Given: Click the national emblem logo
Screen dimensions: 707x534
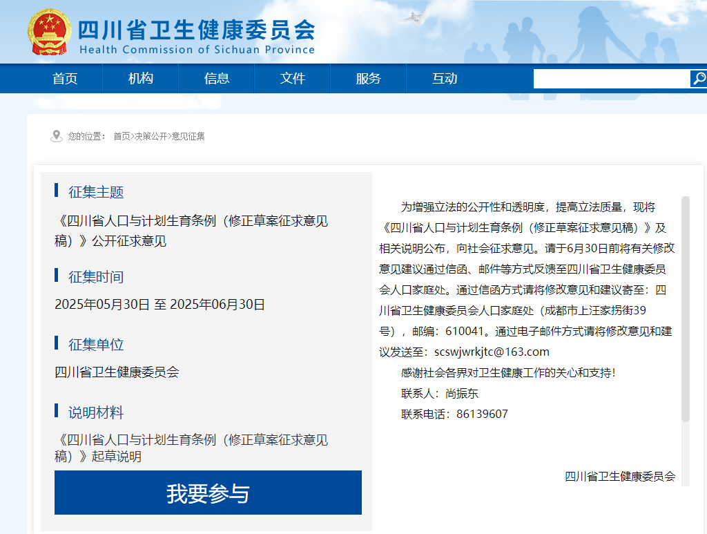Looking at the screenshot, I should pos(48,31).
